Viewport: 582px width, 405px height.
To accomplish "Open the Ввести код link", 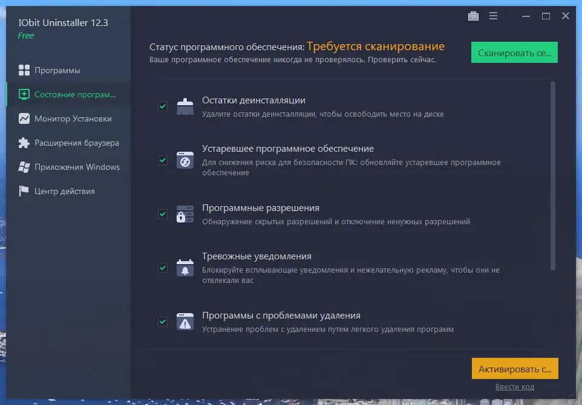I will click(515, 386).
